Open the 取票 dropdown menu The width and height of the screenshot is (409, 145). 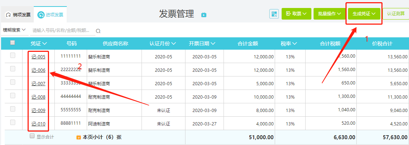[x=296, y=14]
